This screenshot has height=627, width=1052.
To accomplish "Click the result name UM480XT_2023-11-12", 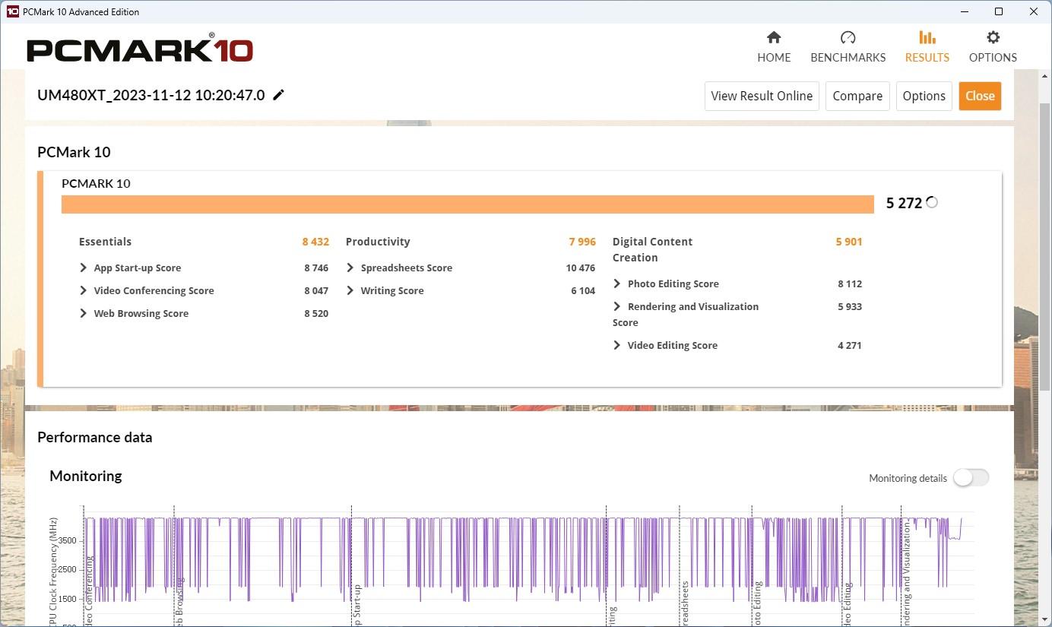I will (151, 95).
